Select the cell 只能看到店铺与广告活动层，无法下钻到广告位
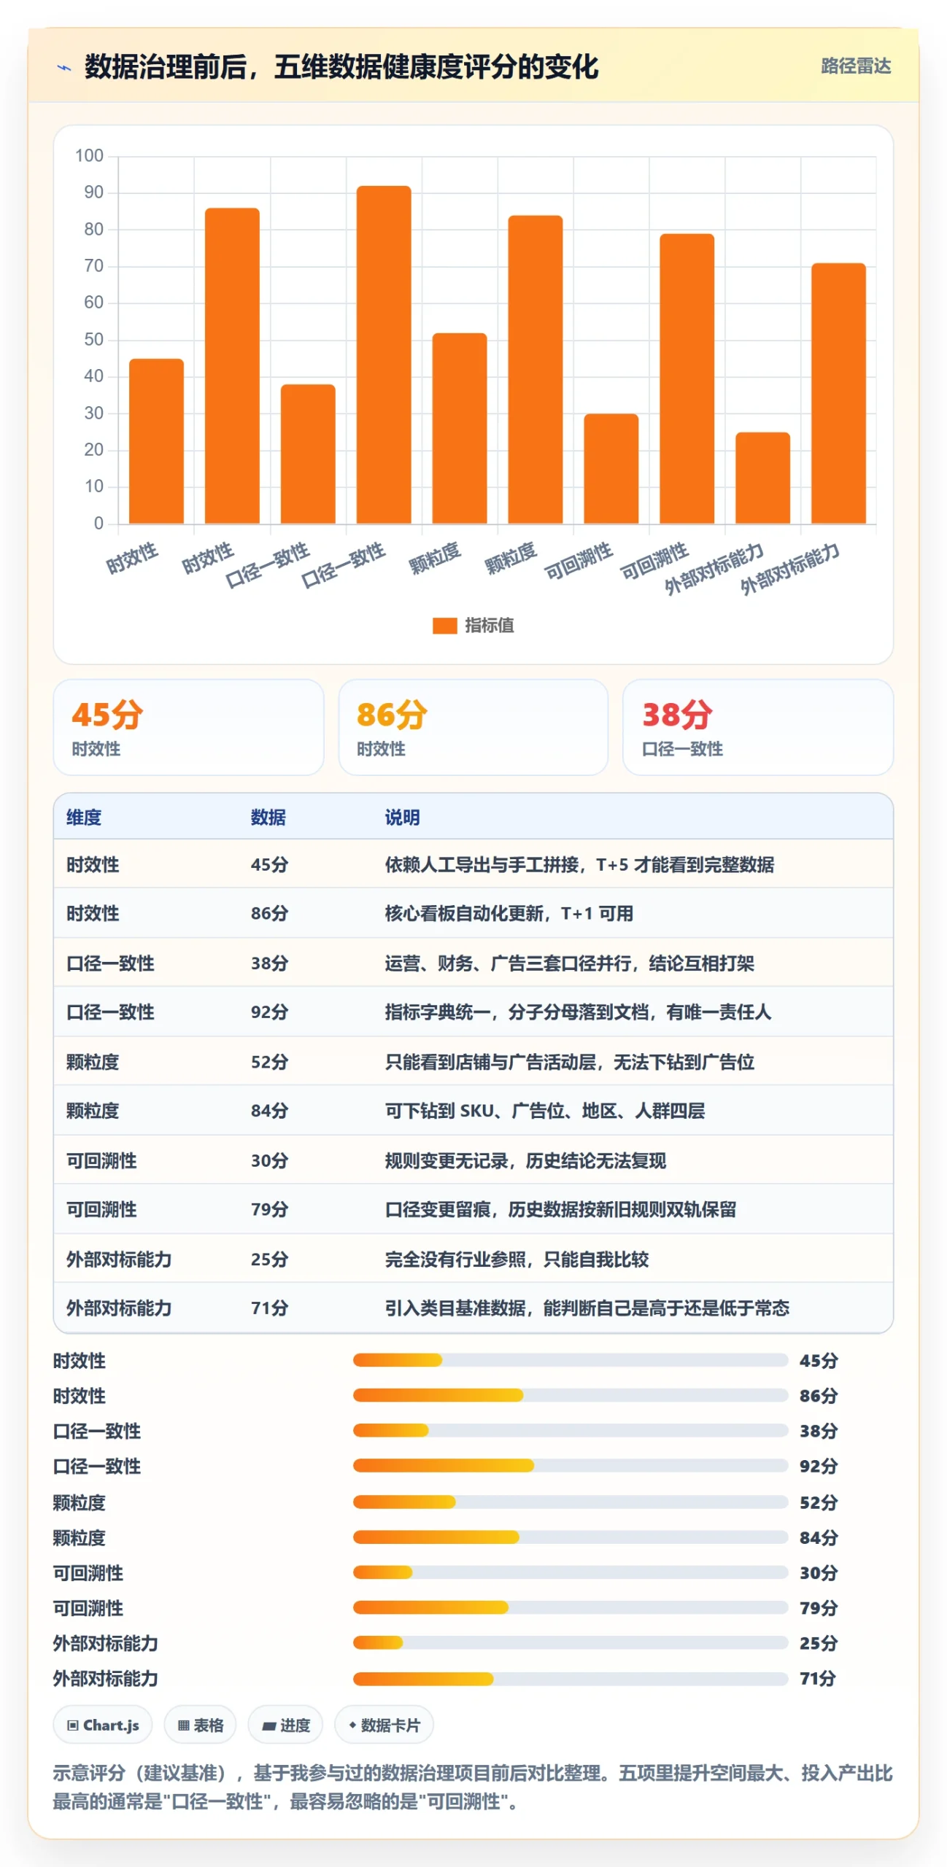 coord(569,1062)
